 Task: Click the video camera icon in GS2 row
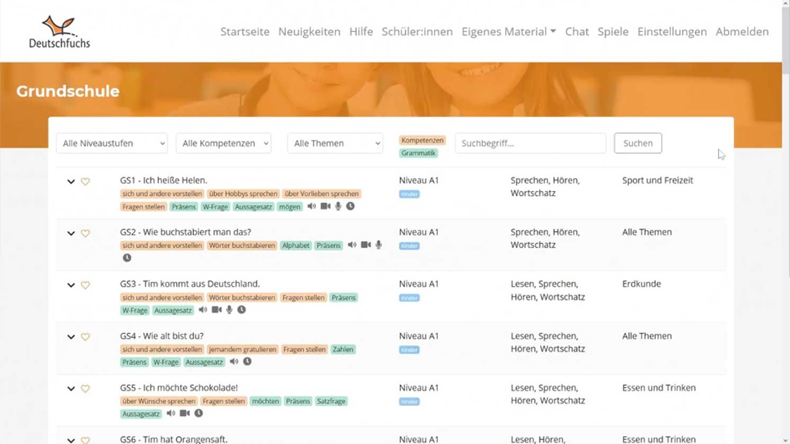point(365,245)
